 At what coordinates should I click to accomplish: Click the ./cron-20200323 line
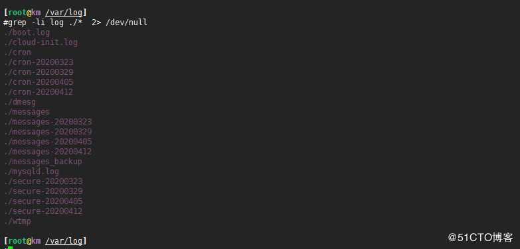39,62
